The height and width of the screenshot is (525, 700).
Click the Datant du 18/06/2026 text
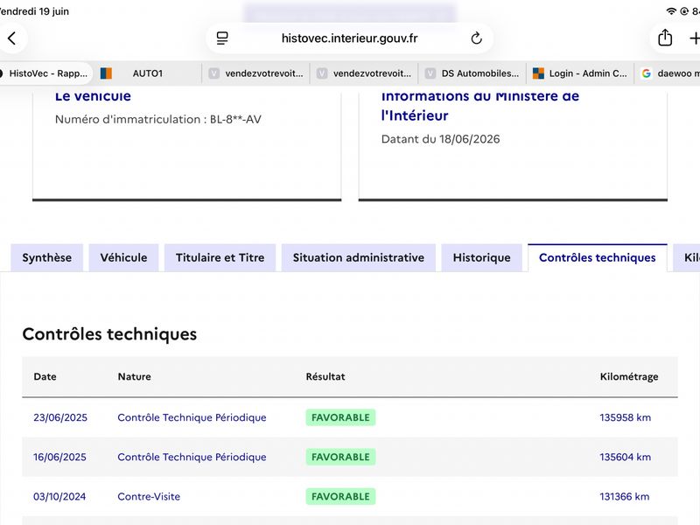pos(441,139)
